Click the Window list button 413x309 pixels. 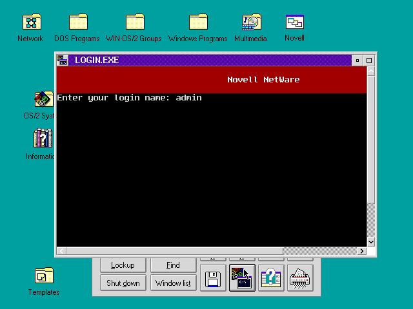pos(173,283)
